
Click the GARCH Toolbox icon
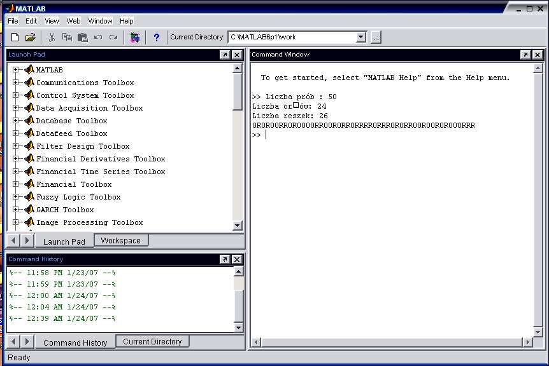coord(29,209)
